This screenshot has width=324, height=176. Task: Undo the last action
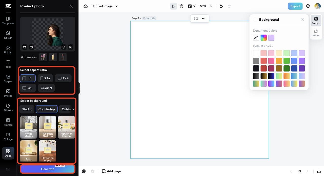pyautogui.click(x=221, y=6)
